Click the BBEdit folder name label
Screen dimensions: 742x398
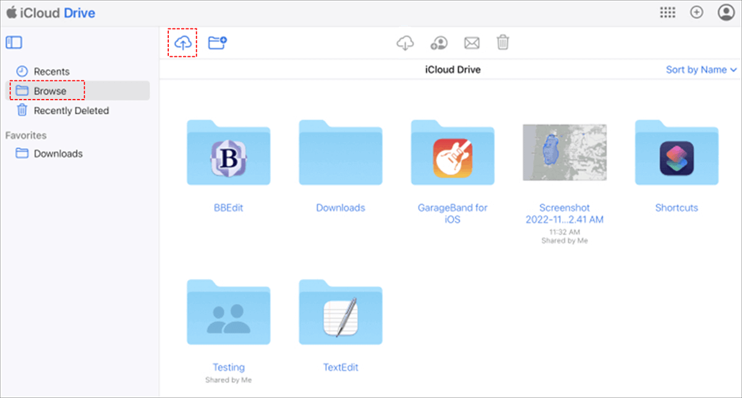tap(229, 208)
